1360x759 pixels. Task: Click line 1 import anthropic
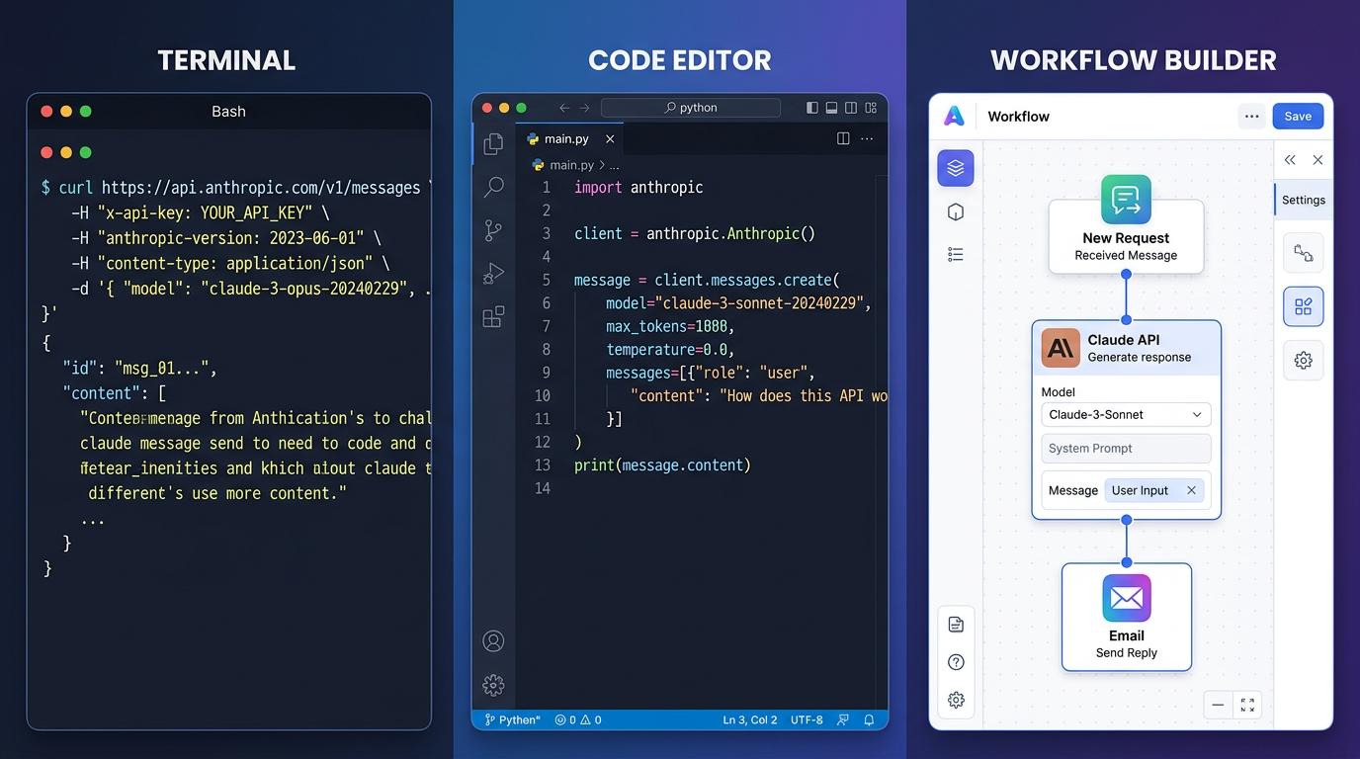(638, 187)
